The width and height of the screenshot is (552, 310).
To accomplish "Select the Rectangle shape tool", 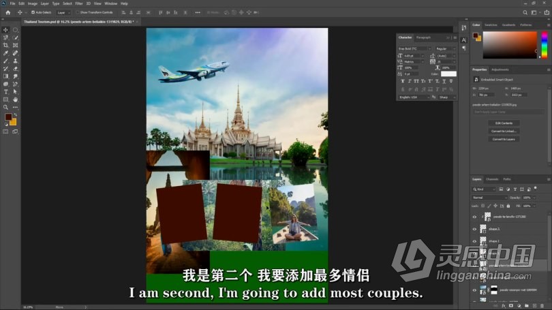I will coord(5,99).
